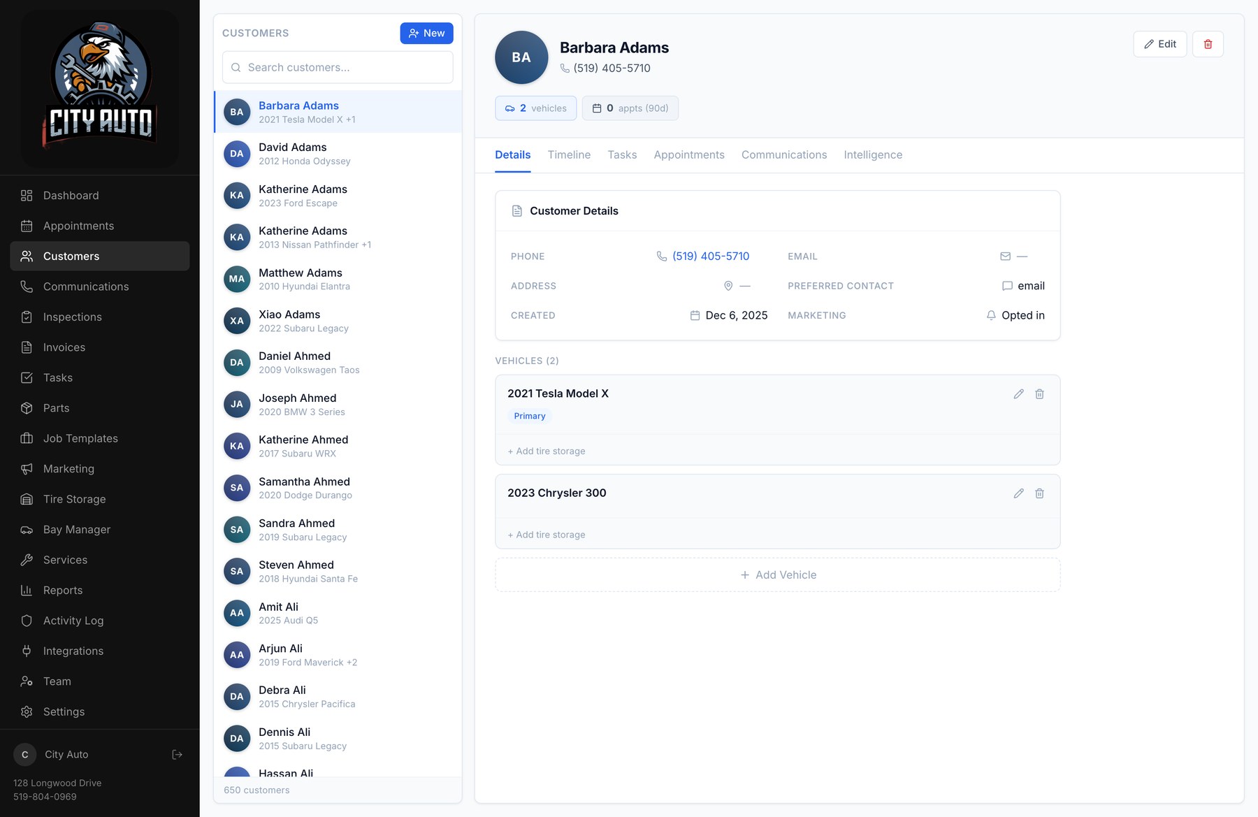Viewport: 1258px width, 817px height.
Task: Open Activity Log shield icon
Action: [x=27, y=621]
